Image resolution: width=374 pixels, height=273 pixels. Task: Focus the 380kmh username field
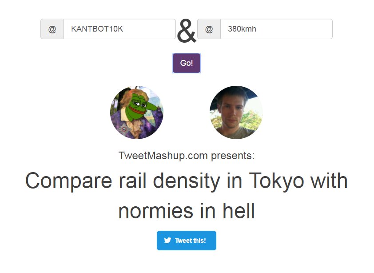[x=276, y=29]
